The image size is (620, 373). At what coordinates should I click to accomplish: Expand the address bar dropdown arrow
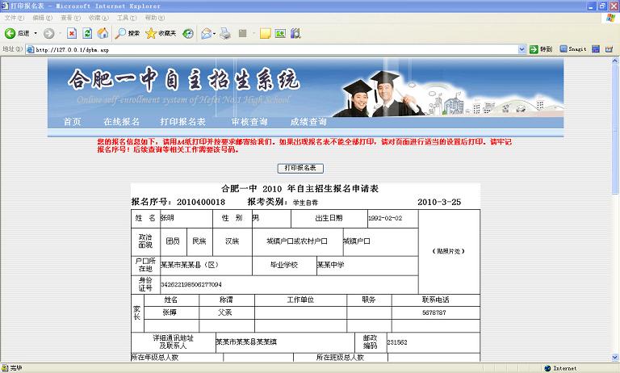522,49
